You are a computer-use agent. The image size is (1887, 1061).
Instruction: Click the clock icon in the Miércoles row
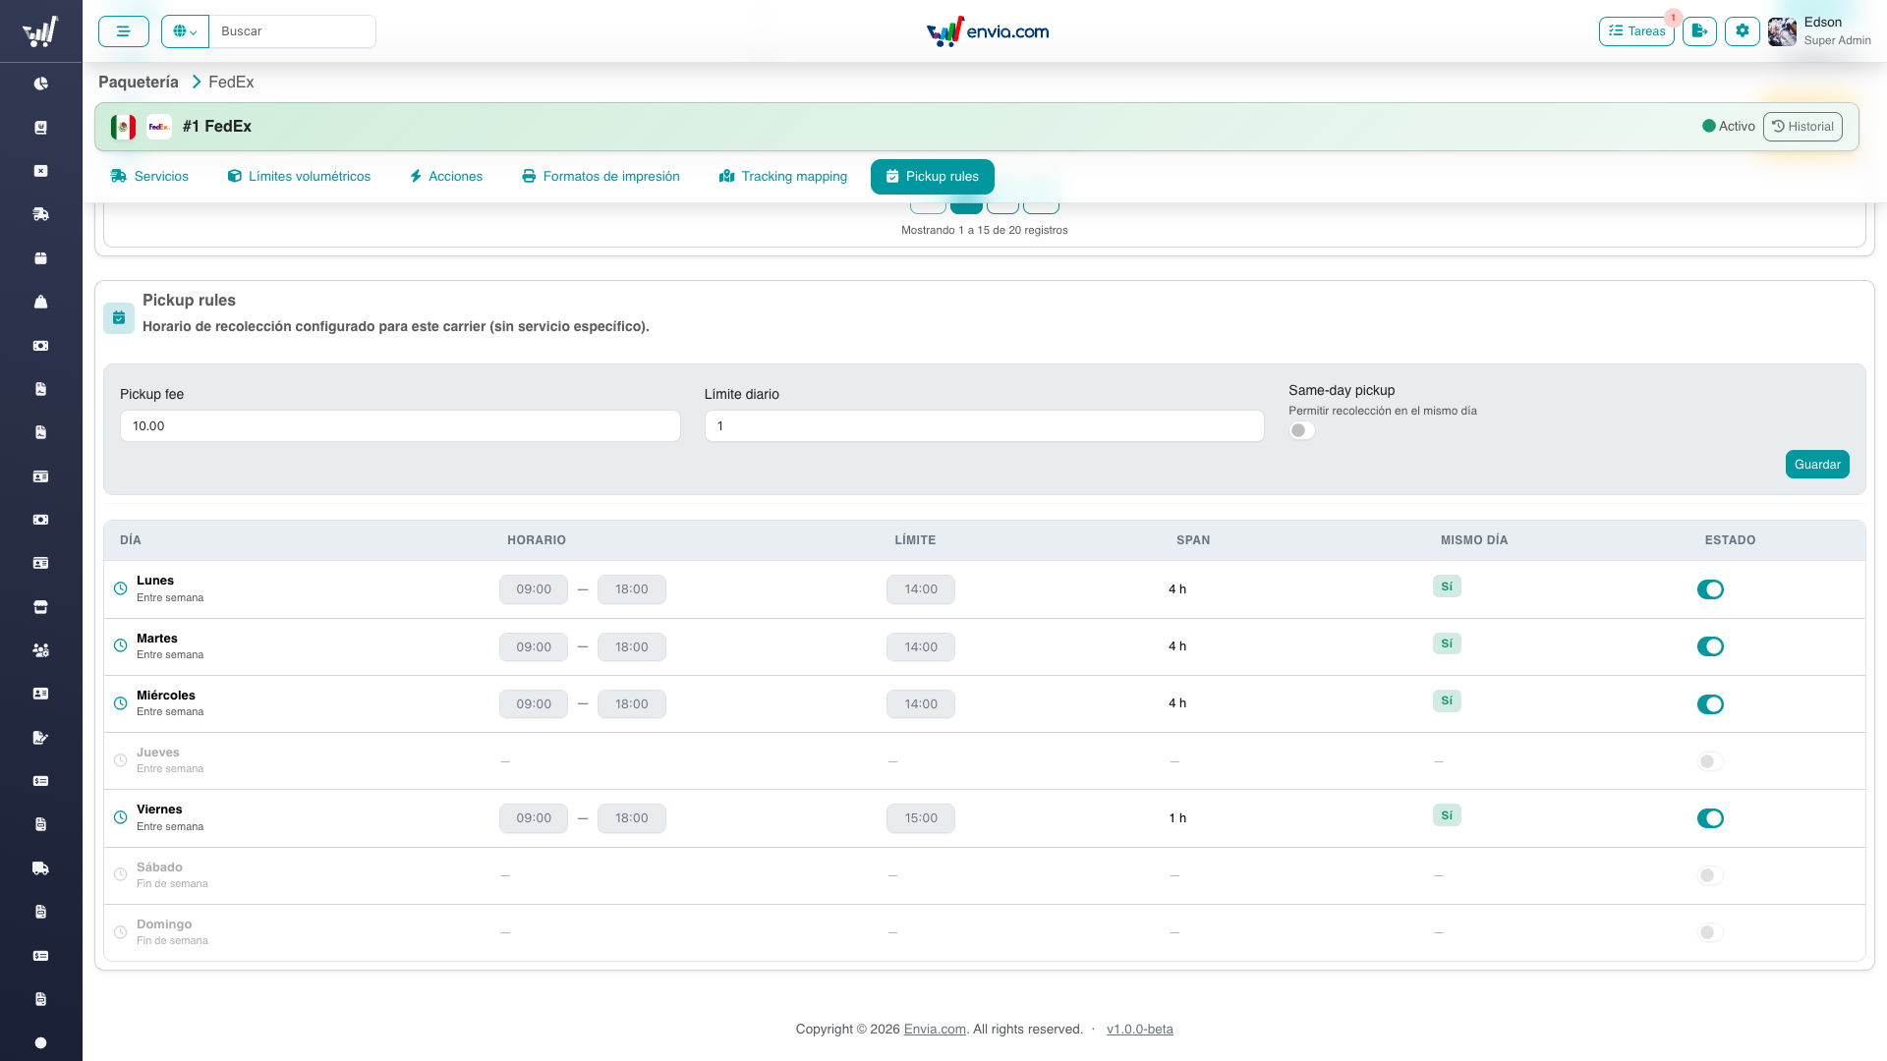[121, 704]
